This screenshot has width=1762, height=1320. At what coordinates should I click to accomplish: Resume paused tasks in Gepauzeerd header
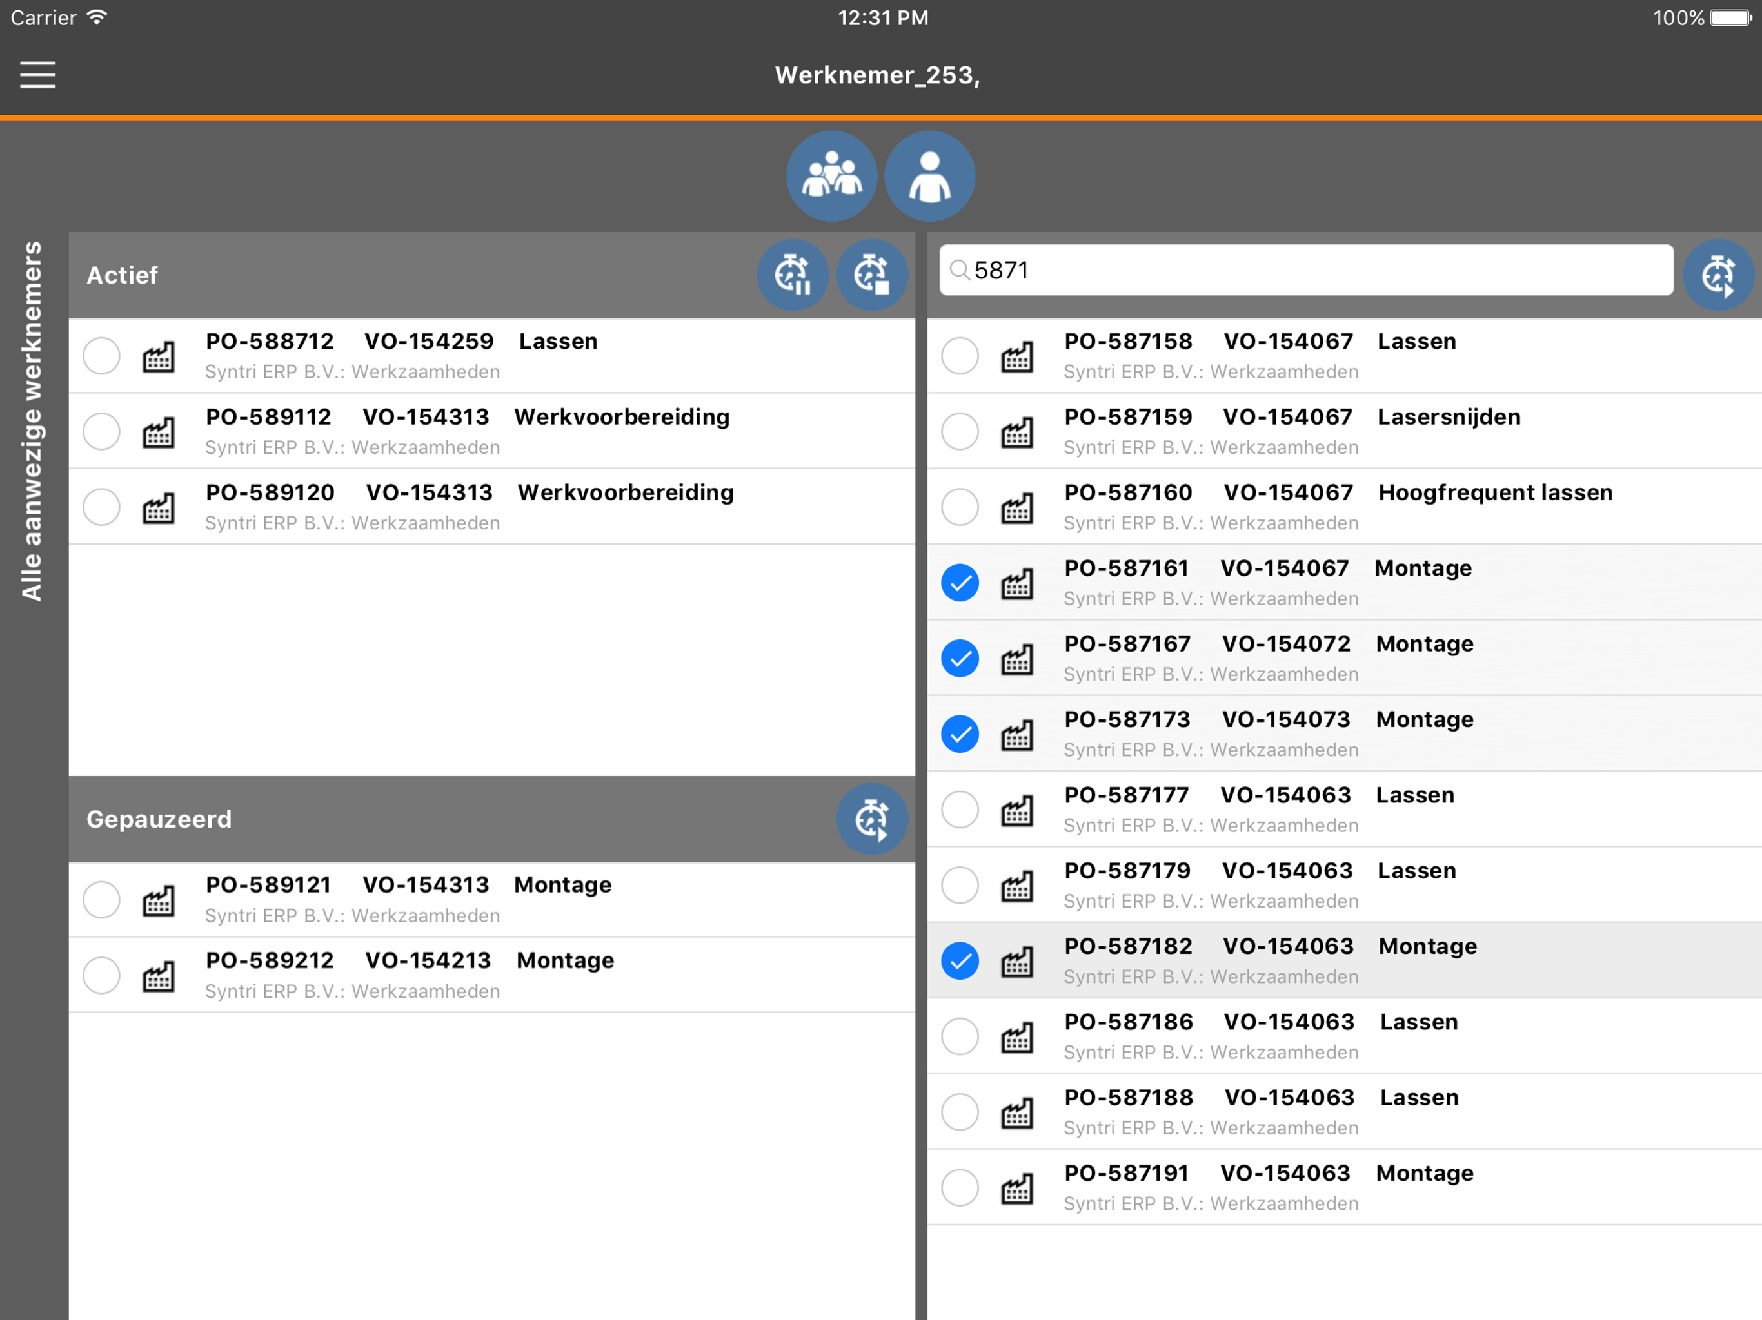tap(871, 819)
